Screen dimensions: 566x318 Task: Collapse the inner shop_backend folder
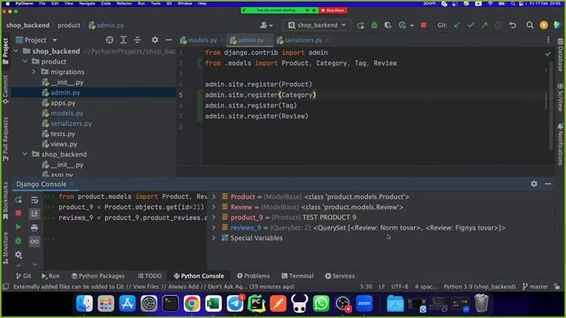click(25, 154)
